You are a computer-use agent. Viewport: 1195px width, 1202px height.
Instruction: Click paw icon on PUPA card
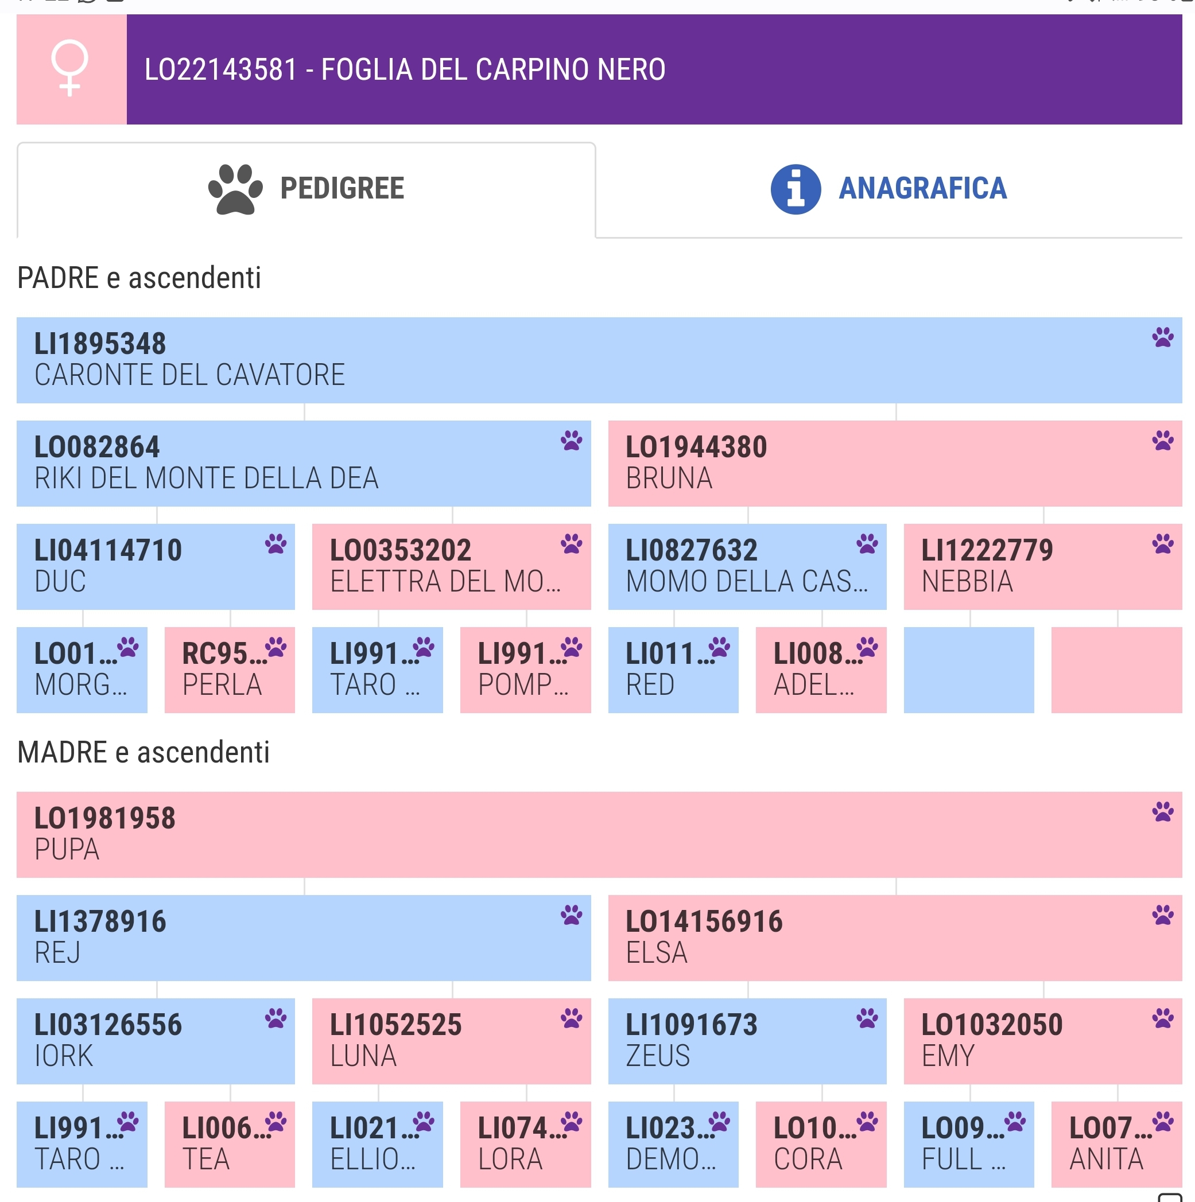1162,811
